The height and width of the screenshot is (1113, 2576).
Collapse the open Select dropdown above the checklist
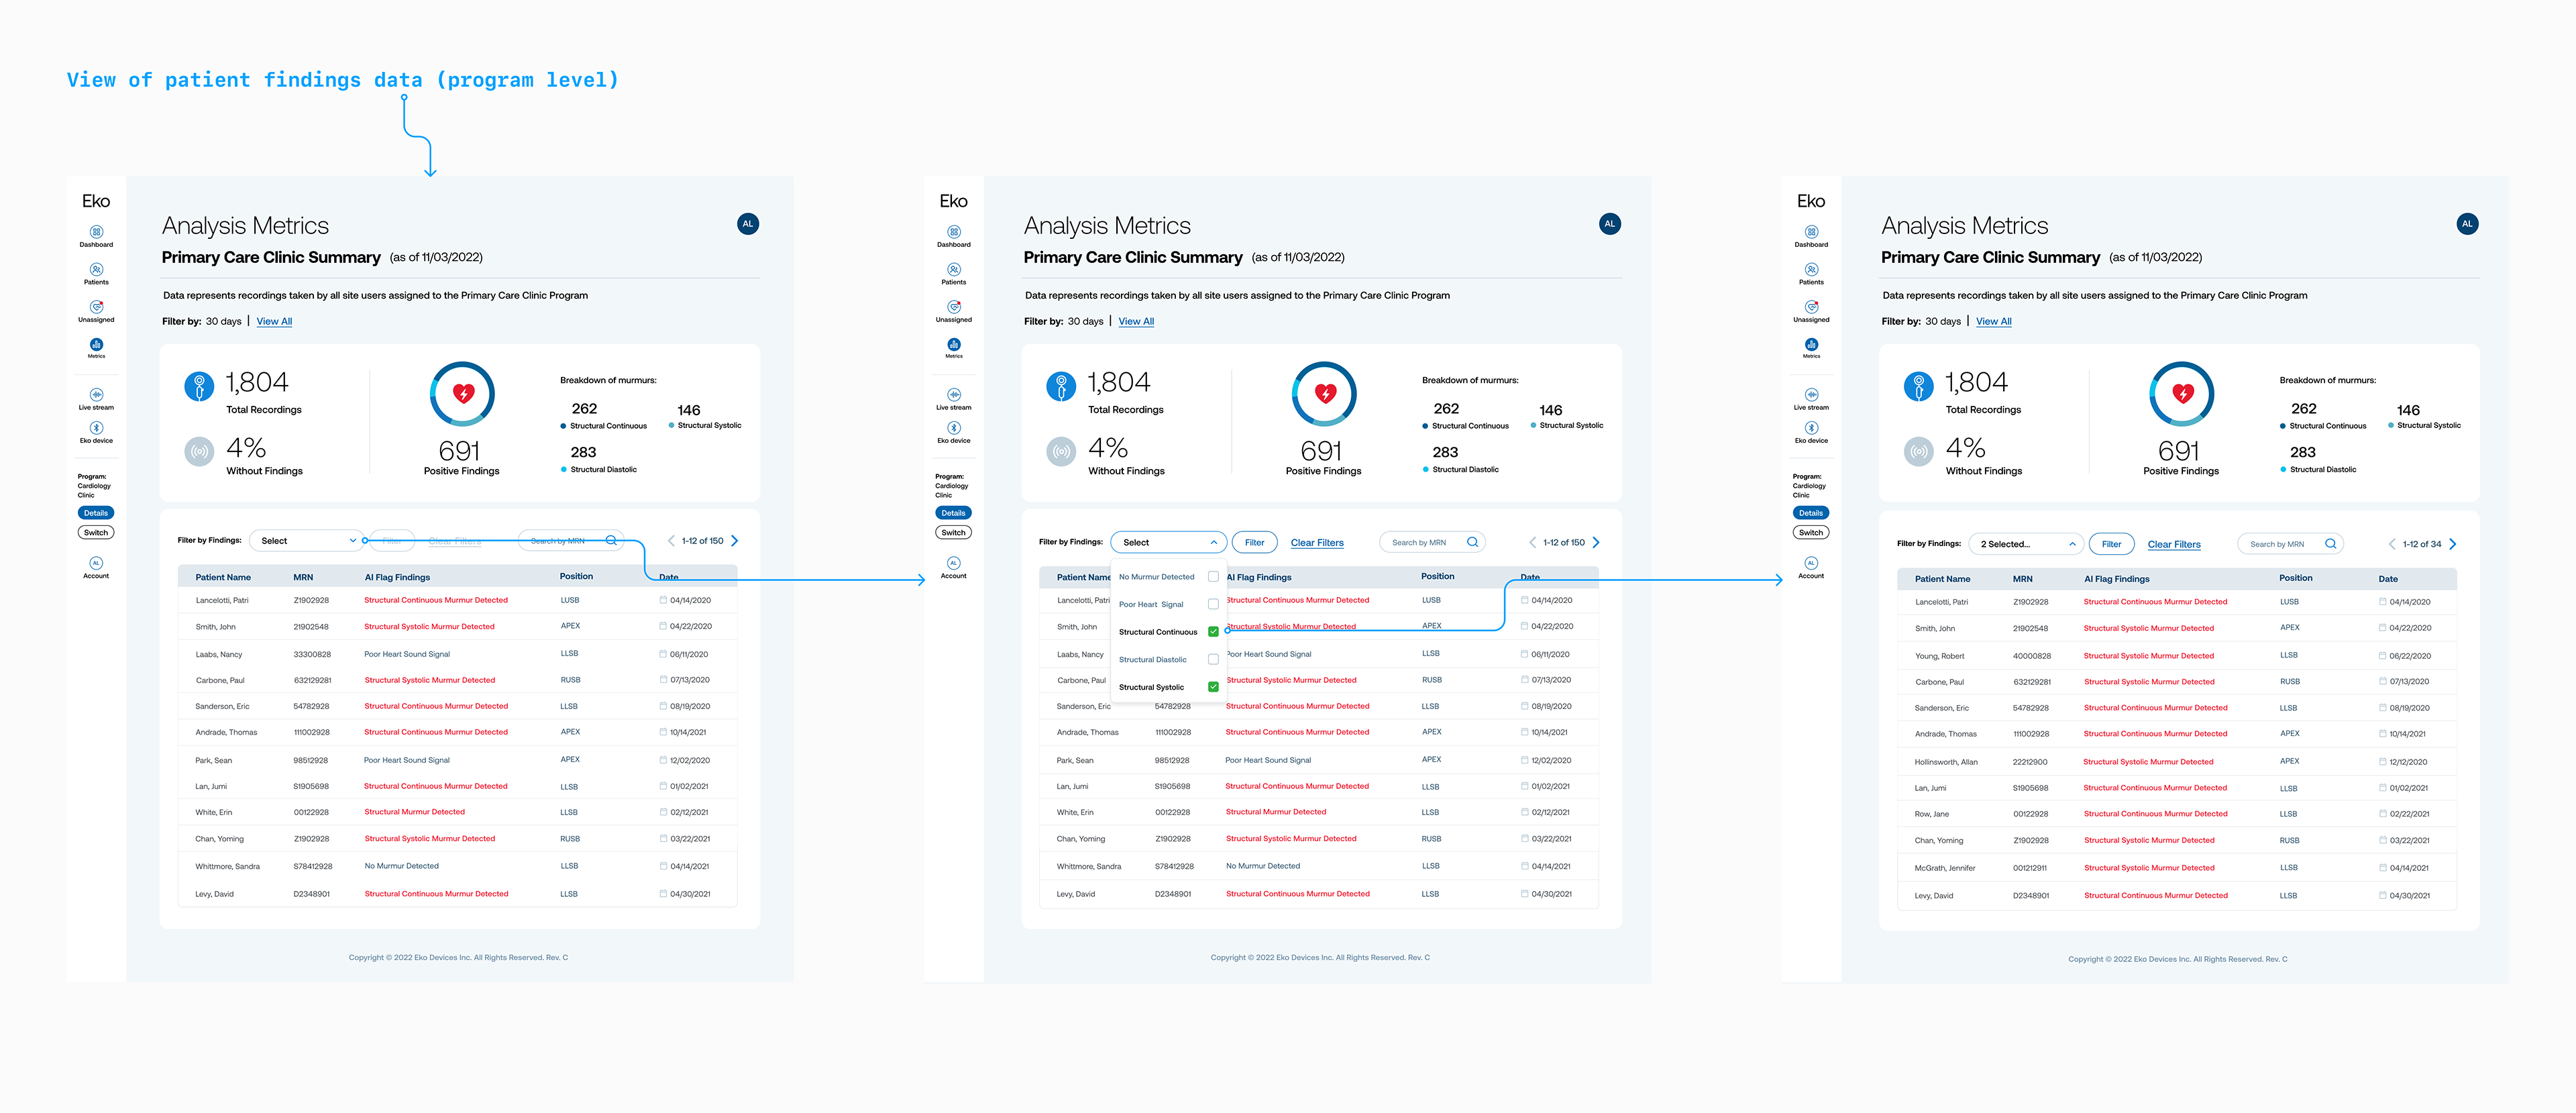pos(1168,542)
